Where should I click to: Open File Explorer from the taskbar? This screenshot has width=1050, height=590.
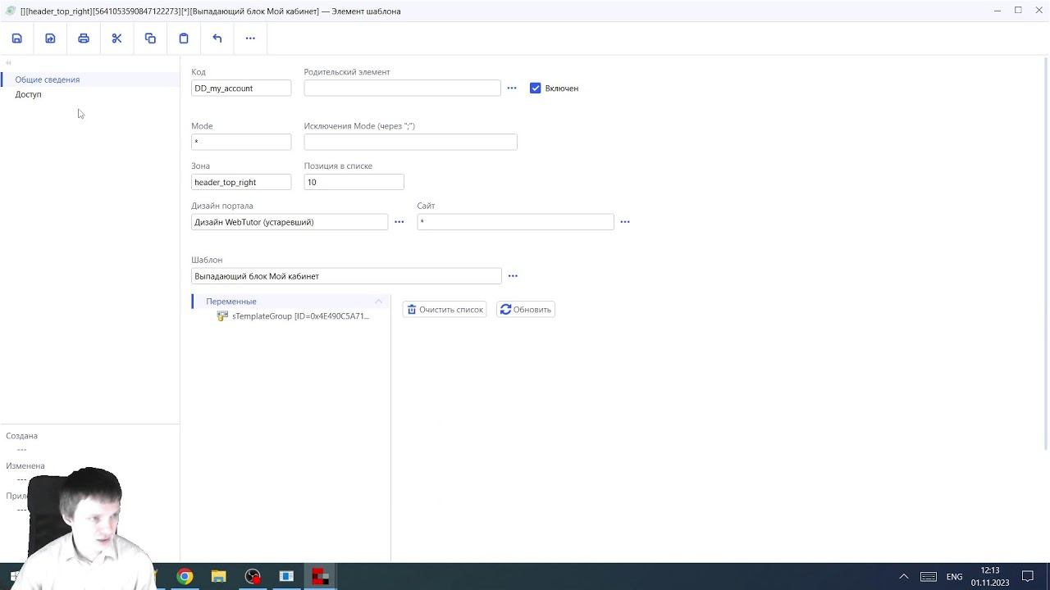[x=218, y=577]
